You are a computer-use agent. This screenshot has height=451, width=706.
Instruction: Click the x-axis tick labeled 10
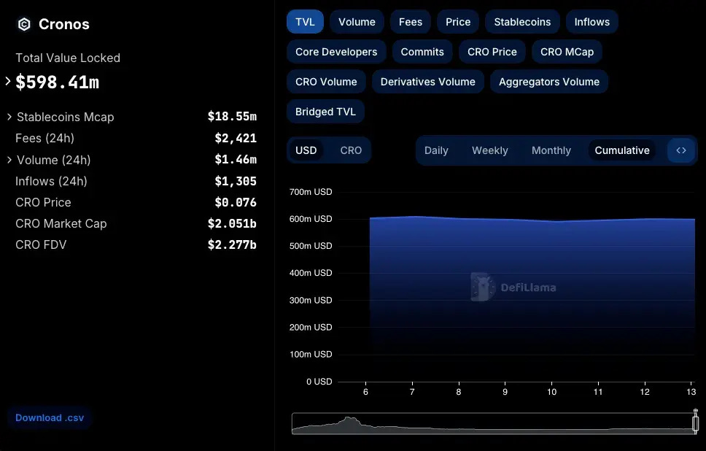coord(551,392)
